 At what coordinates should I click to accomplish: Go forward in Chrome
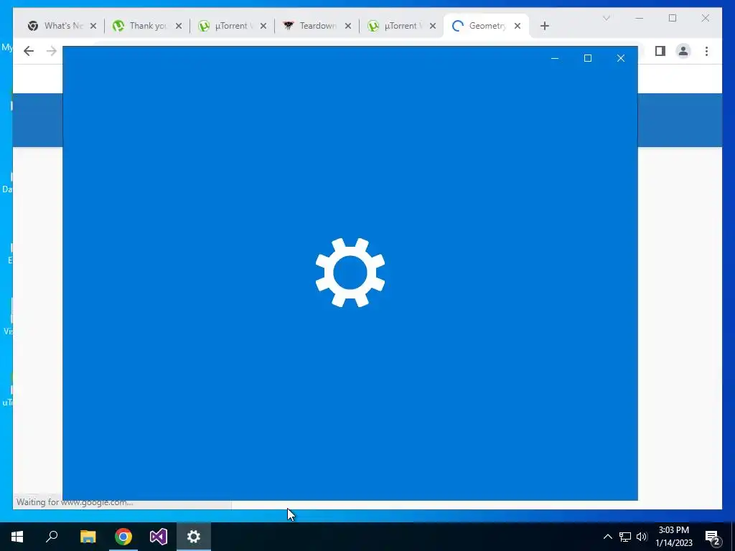52,51
